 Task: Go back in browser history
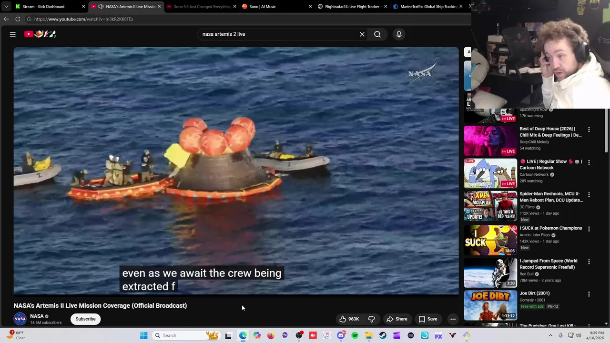pyautogui.click(x=6, y=19)
